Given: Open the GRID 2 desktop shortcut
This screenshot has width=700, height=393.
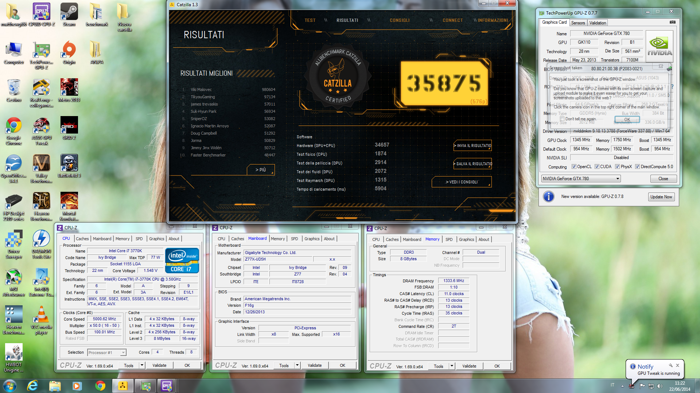Looking at the screenshot, I should click(69, 128).
